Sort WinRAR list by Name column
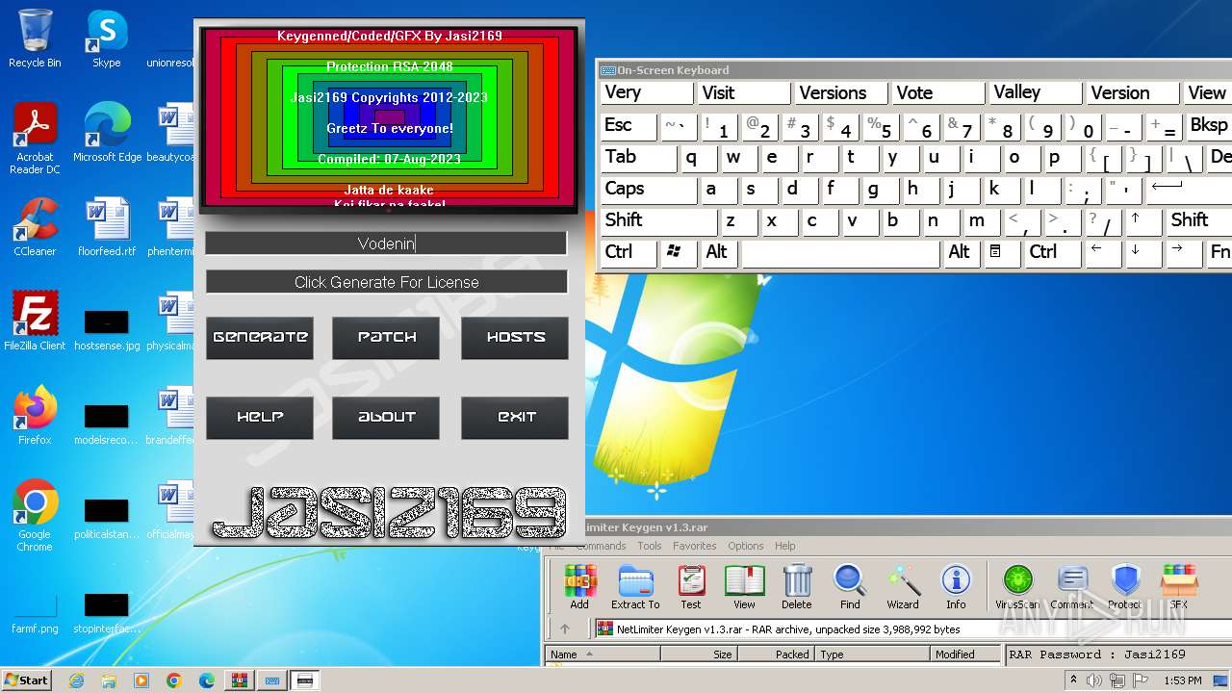This screenshot has width=1232, height=693. pos(603,654)
